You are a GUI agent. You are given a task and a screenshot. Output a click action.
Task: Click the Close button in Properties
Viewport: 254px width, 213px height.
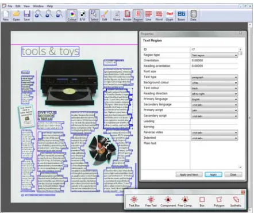233,174
